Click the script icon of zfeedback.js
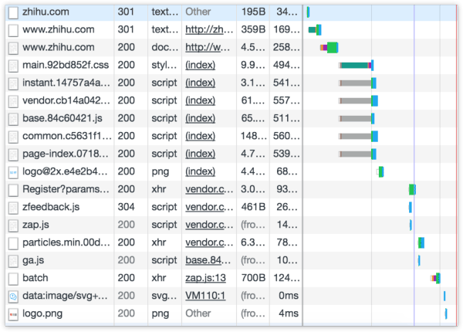Image resolution: width=463 pixels, height=332 pixels. click(x=13, y=208)
